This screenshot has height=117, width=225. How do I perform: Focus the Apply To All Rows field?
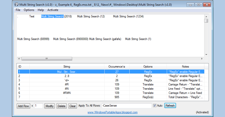[x=127, y=106]
